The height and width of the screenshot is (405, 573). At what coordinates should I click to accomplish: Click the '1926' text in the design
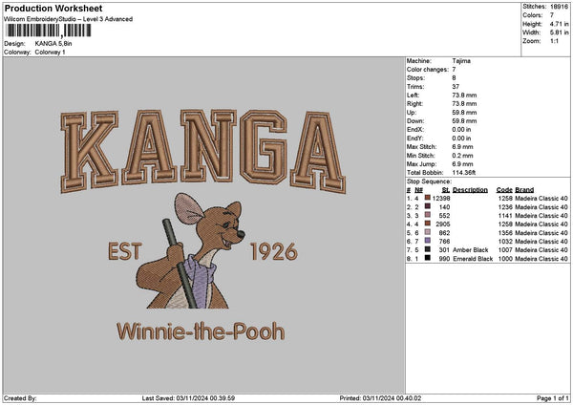pyautogui.click(x=274, y=251)
